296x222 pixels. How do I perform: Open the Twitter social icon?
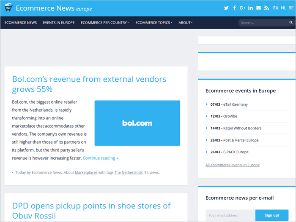(226, 8)
